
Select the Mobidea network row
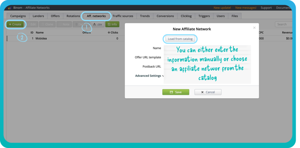[x=150, y=38]
